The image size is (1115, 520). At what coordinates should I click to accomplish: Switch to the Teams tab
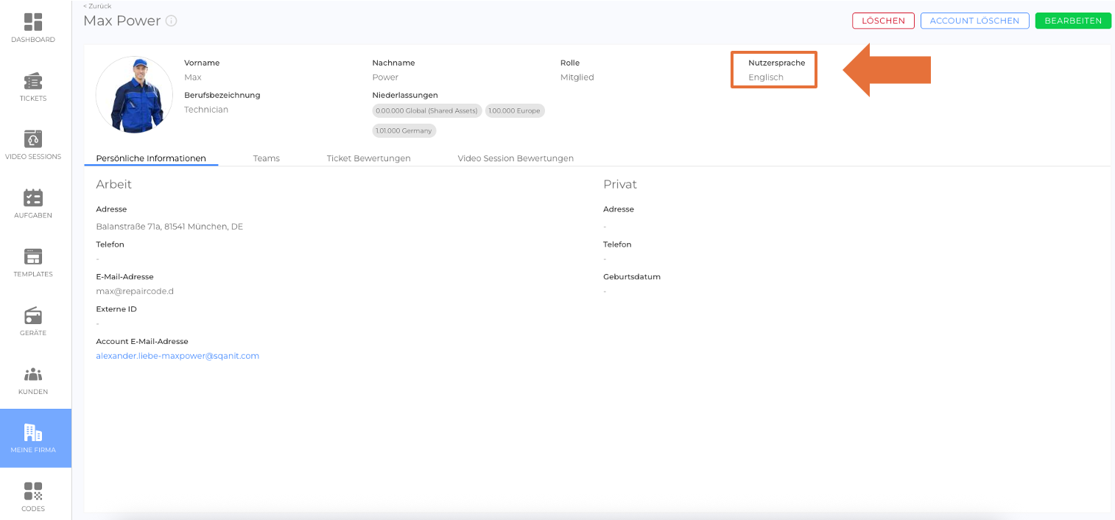pyautogui.click(x=266, y=158)
